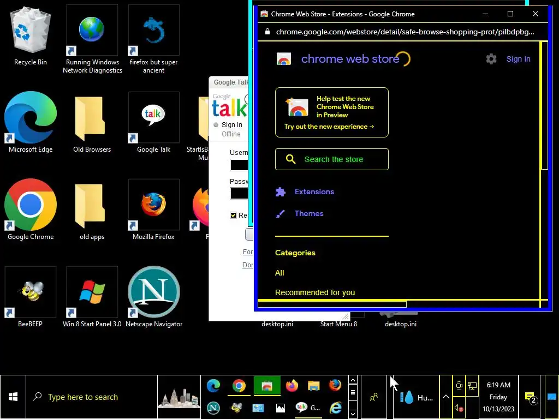Click orange Firefox icon in taskbar
The image size is (559, 419).
click(292, 386)
